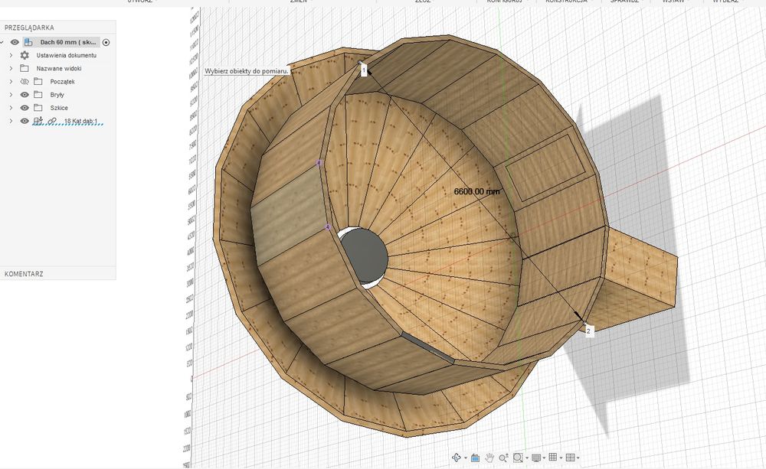Click the chain link icon of 18 Kat dab
Image resolution: width=766 pixels, height=469 pixels.
pyautogui.click(x=52, y=121)
